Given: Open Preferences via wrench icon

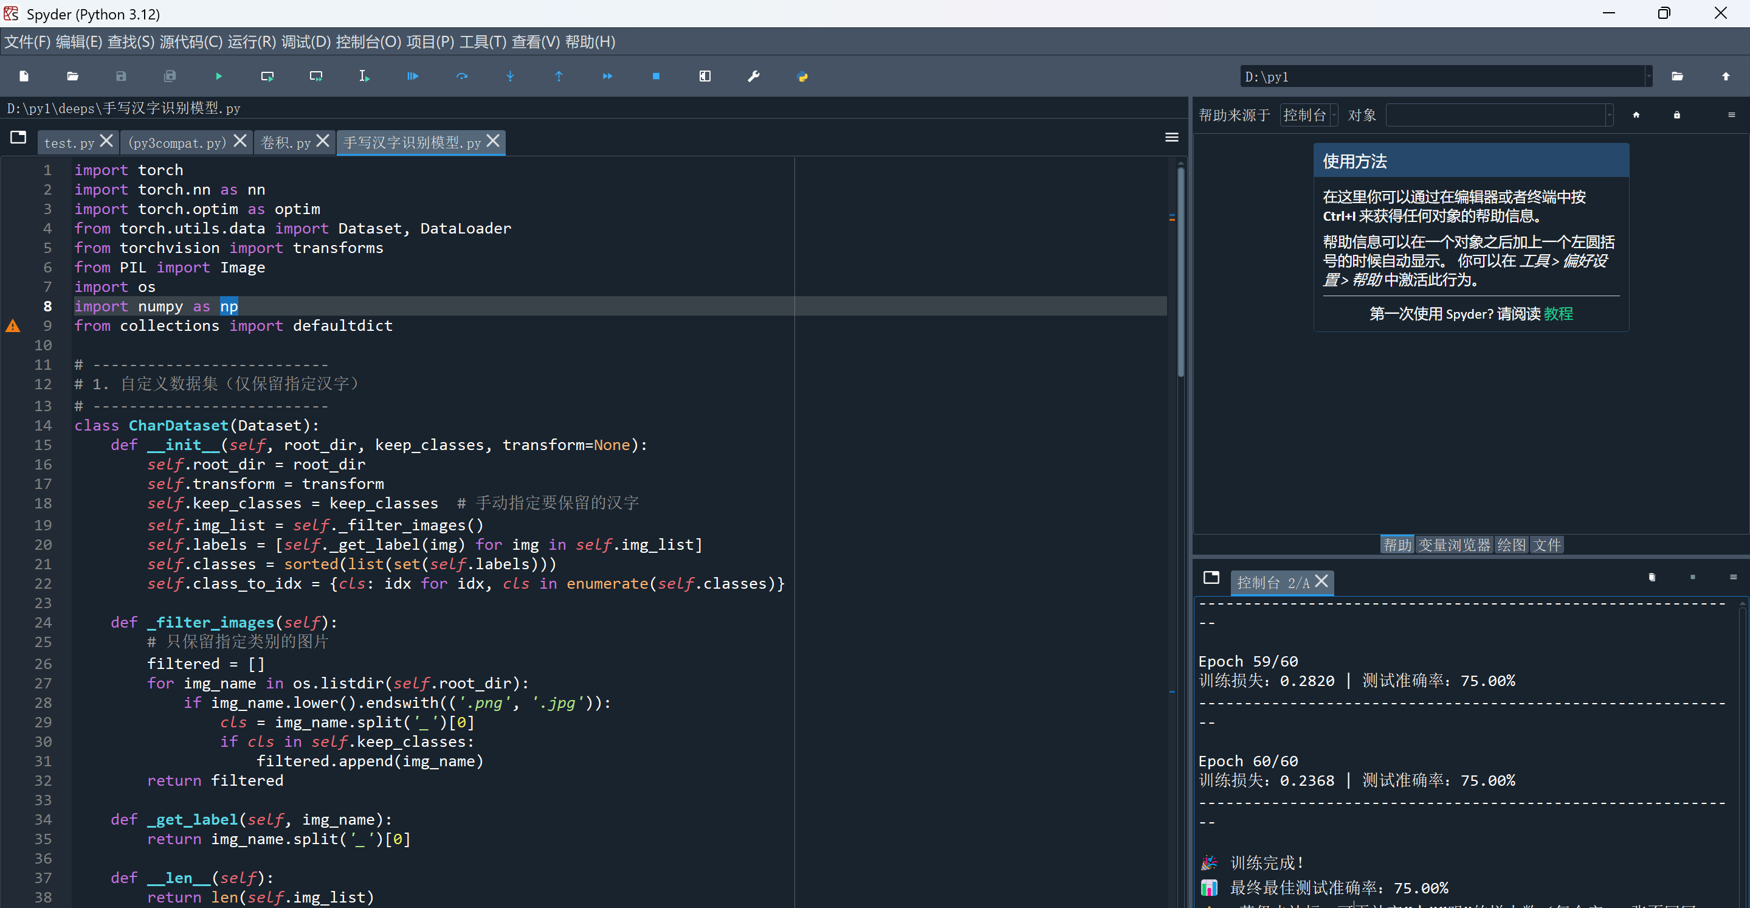Looking at the screenshot, I should [x=753, y=76].
